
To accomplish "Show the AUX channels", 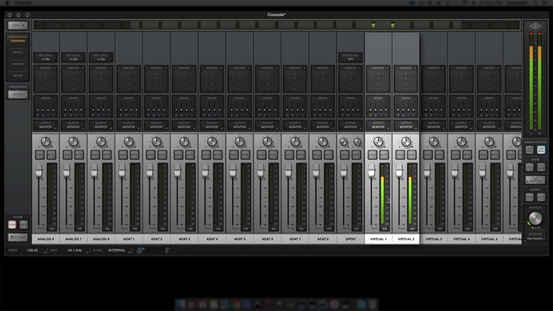I will [529, 167].
